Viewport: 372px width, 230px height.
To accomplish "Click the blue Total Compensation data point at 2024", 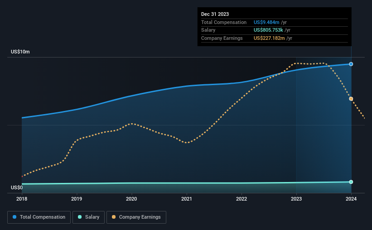I will [x=351, y=64].
